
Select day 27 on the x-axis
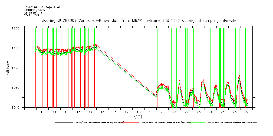pyautogui.click(x=246, y=112)
